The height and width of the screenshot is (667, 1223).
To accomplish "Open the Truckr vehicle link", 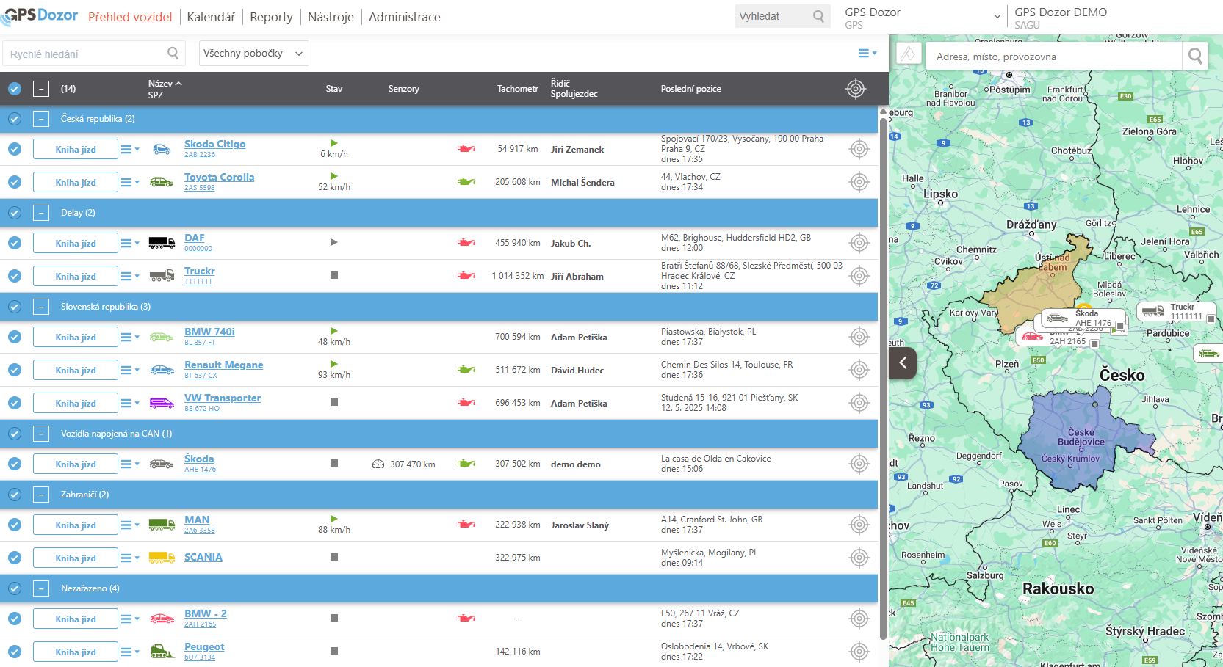I will coord(199,271).
